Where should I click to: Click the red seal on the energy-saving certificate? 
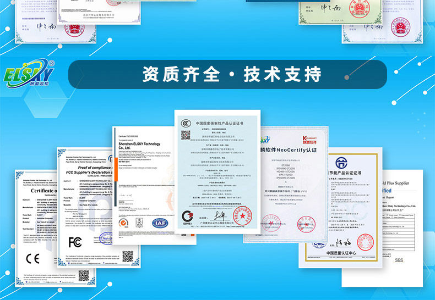[365, 242]
